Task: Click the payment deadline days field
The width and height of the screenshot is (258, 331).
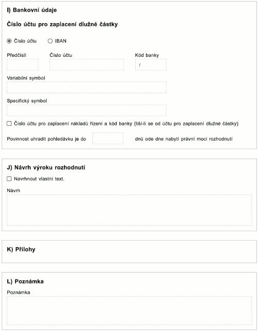Action: 108,139
